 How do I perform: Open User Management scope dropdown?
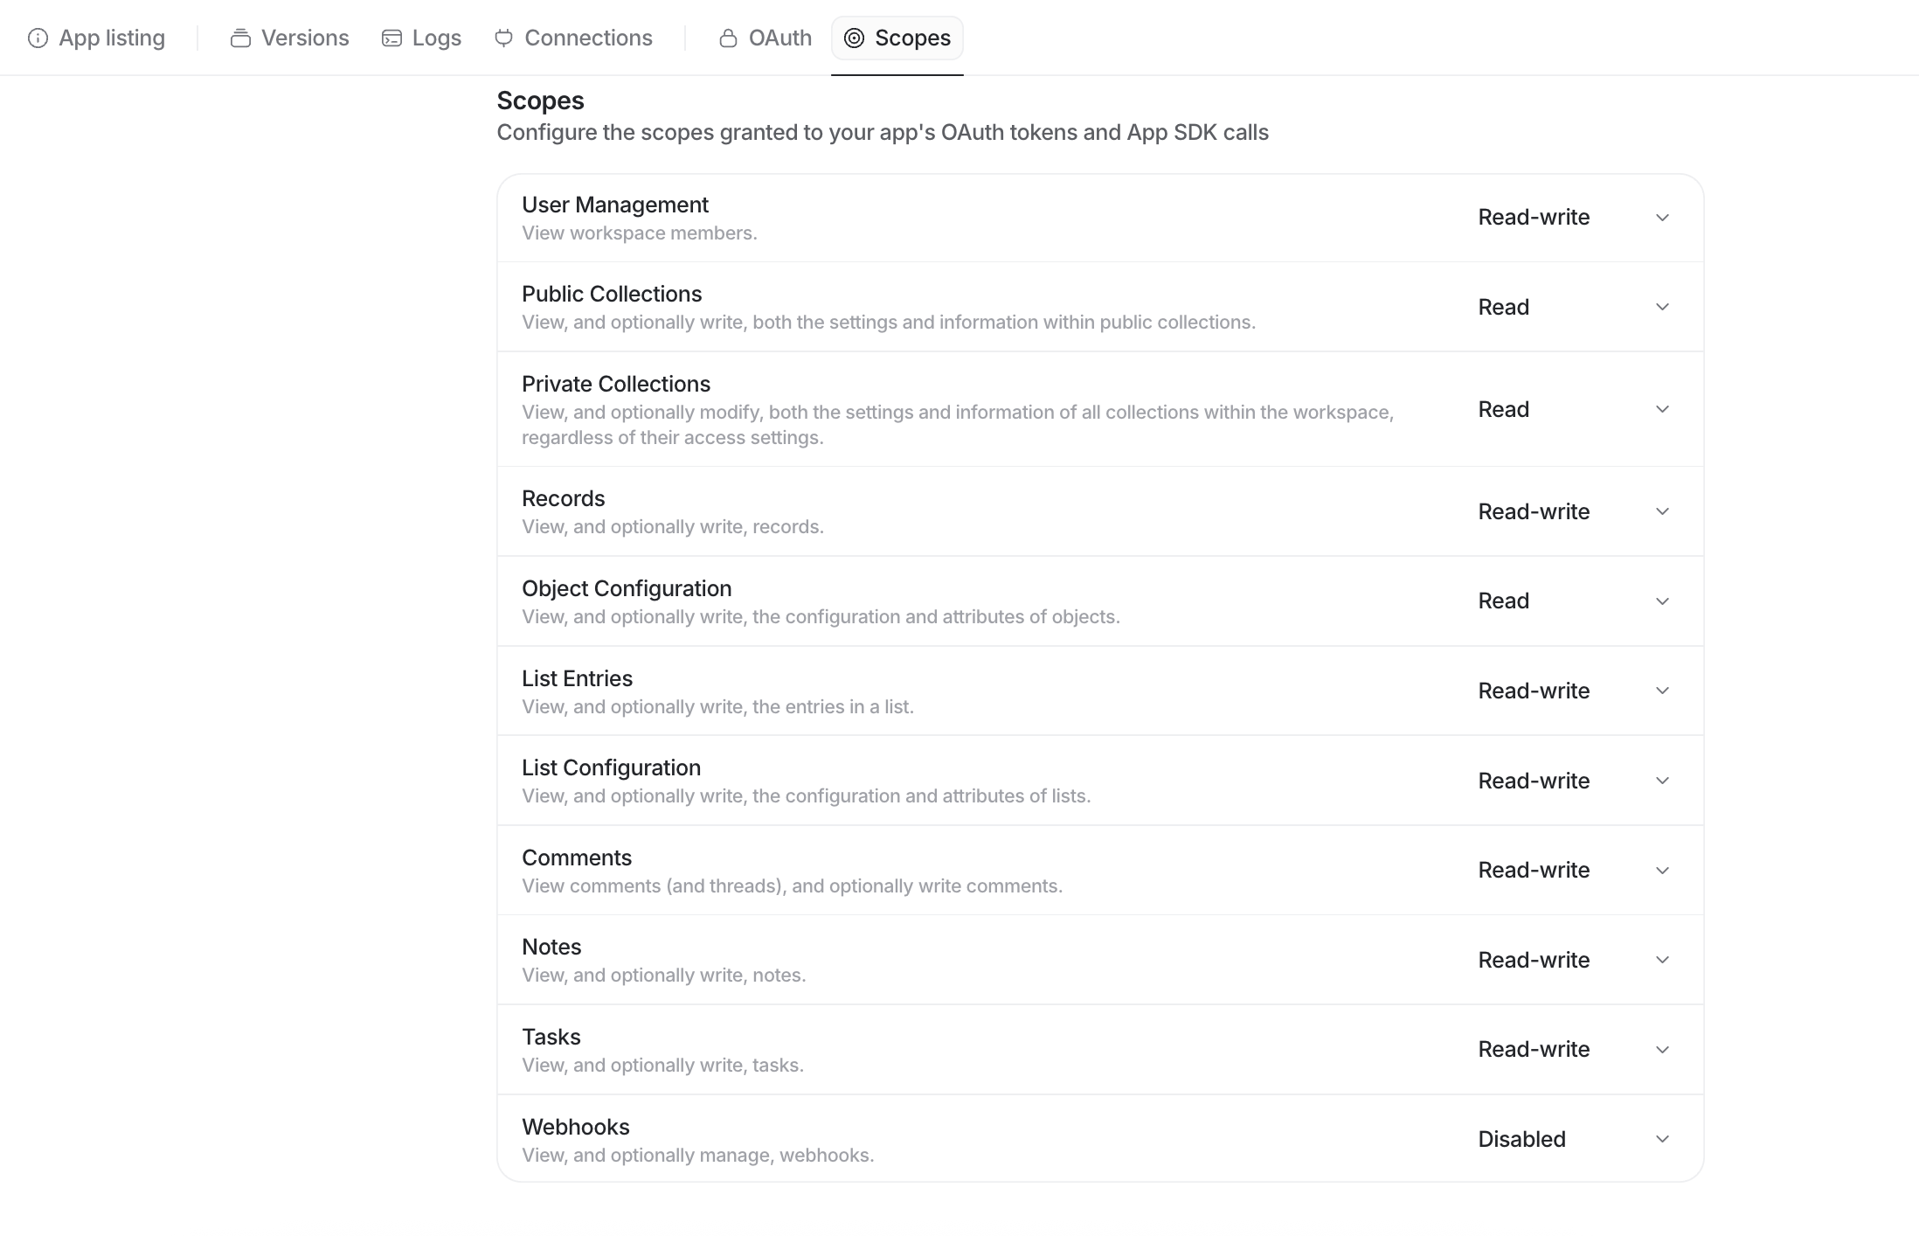(1575, 218)
